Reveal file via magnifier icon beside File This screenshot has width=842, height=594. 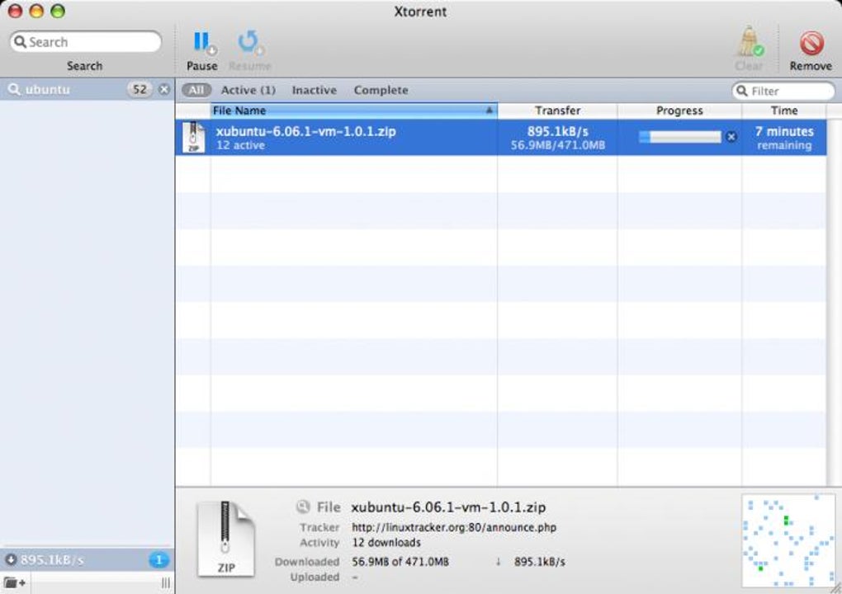(303, 507)
